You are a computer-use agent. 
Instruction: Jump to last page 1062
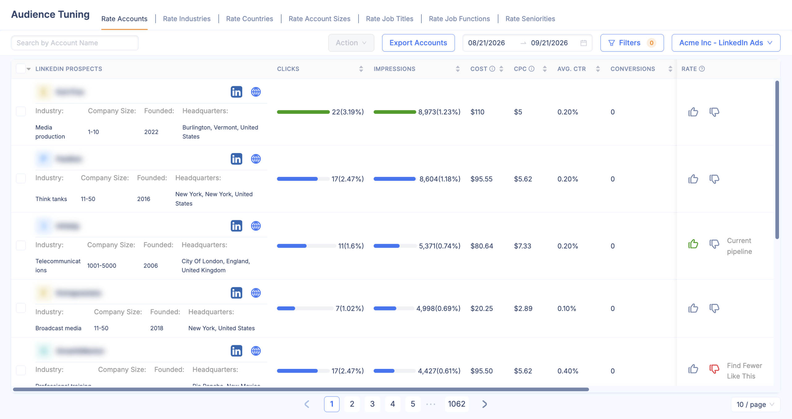click(x=456, y=404)
